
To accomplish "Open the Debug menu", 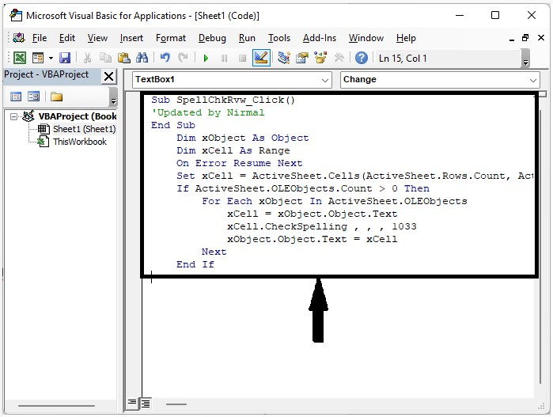I will [x=212, y=38].
